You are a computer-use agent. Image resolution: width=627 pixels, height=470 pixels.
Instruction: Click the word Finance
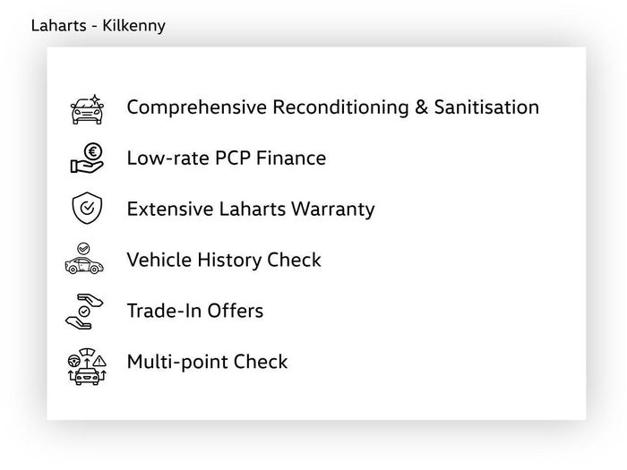pyautogui.click(x=291, y=158)
